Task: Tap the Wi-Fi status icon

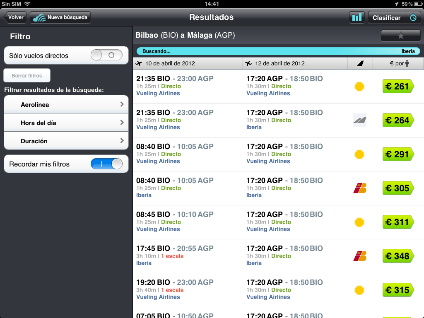Action: 27,4
